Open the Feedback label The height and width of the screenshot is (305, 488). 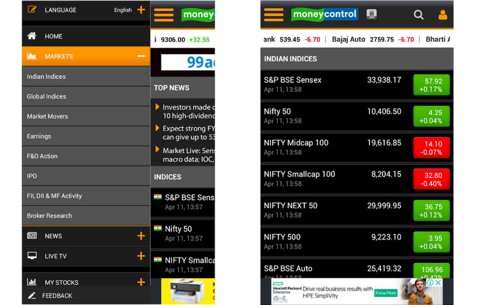coord(57,296)
